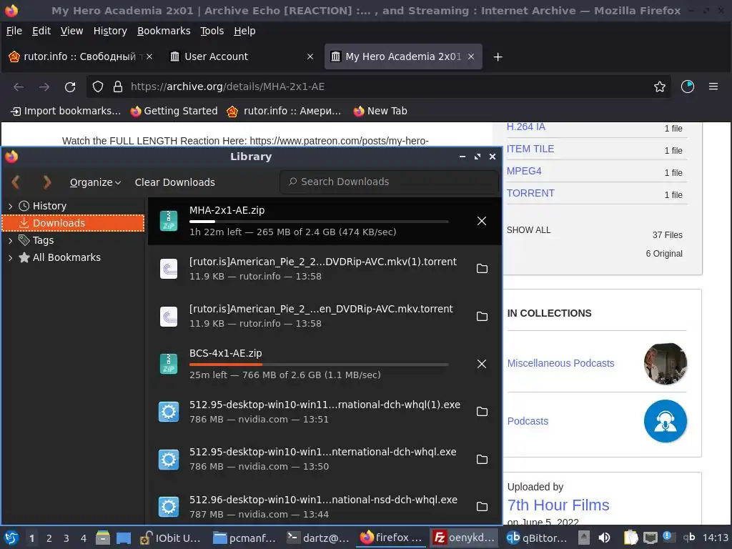Open the MPEG4 download option link

tap(524, 171)
